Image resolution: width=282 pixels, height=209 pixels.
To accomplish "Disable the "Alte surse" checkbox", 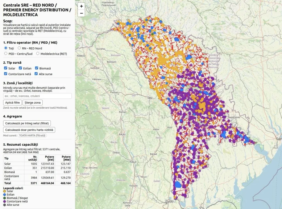I will click(x=36, y=74).
